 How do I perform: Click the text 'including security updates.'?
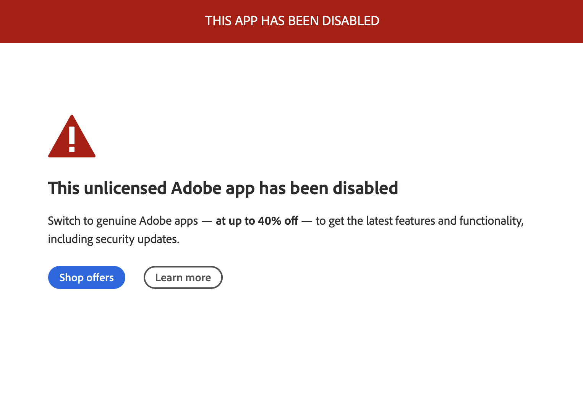(x=113, y=239)
